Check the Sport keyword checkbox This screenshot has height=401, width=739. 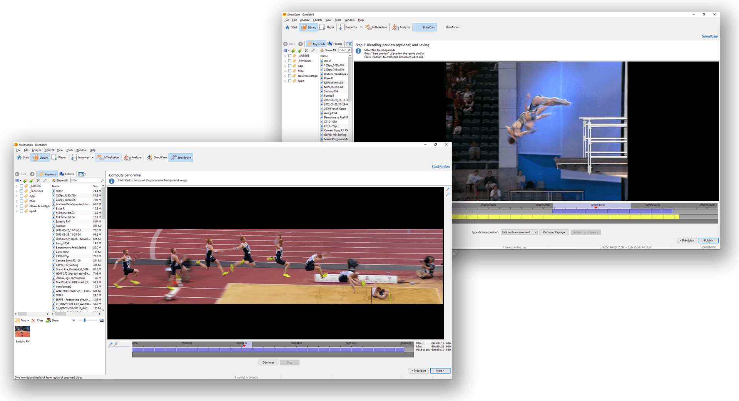(21, 211)
